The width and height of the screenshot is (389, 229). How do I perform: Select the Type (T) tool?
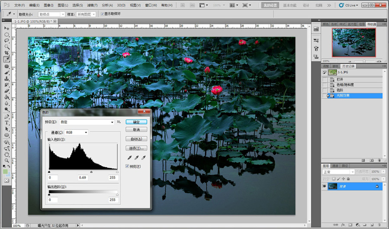pyautogui.click(x=7, y=122)
